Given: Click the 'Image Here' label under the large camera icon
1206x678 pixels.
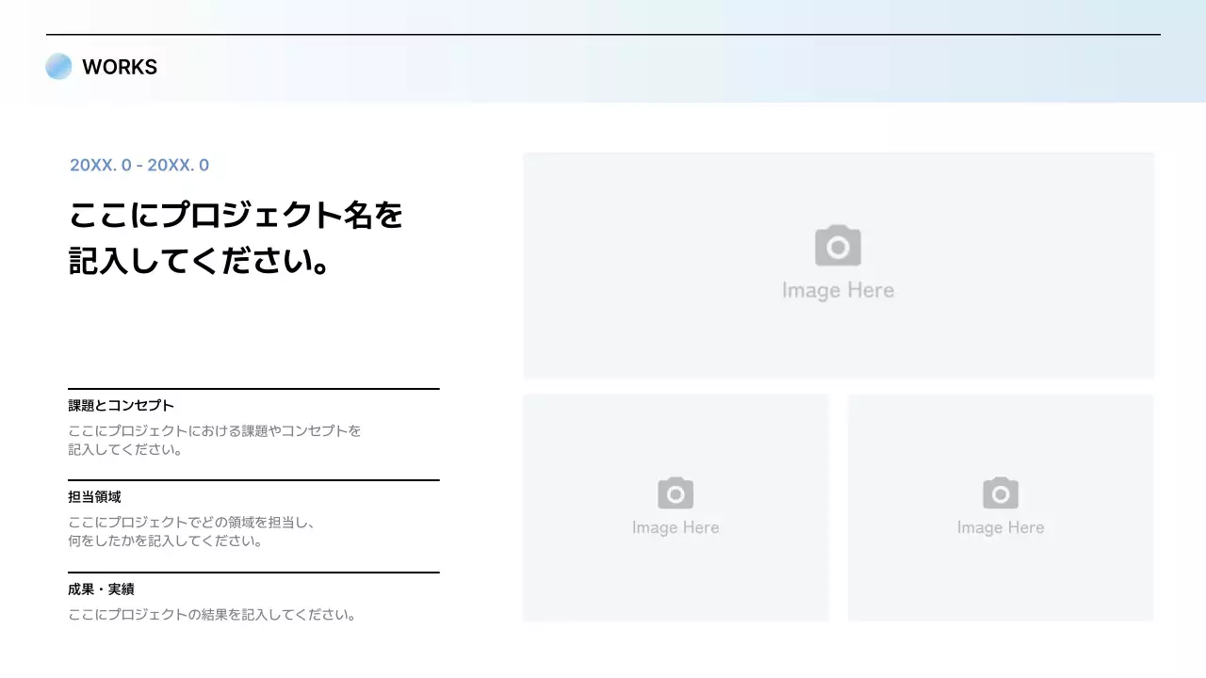Looking at the screenshot, I should coord(837,289).
